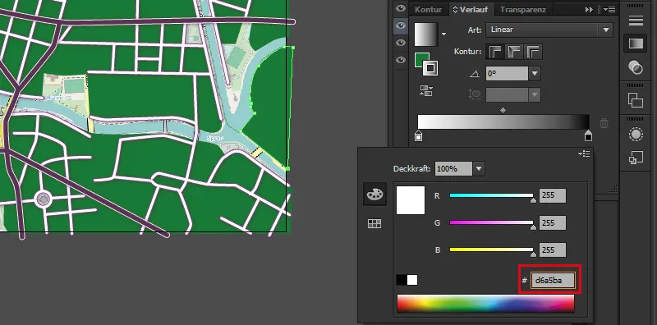The width and height of the screenshot is (657, 325).
Task: Select the black gradient stop on the right
Action: pos(588,135)
